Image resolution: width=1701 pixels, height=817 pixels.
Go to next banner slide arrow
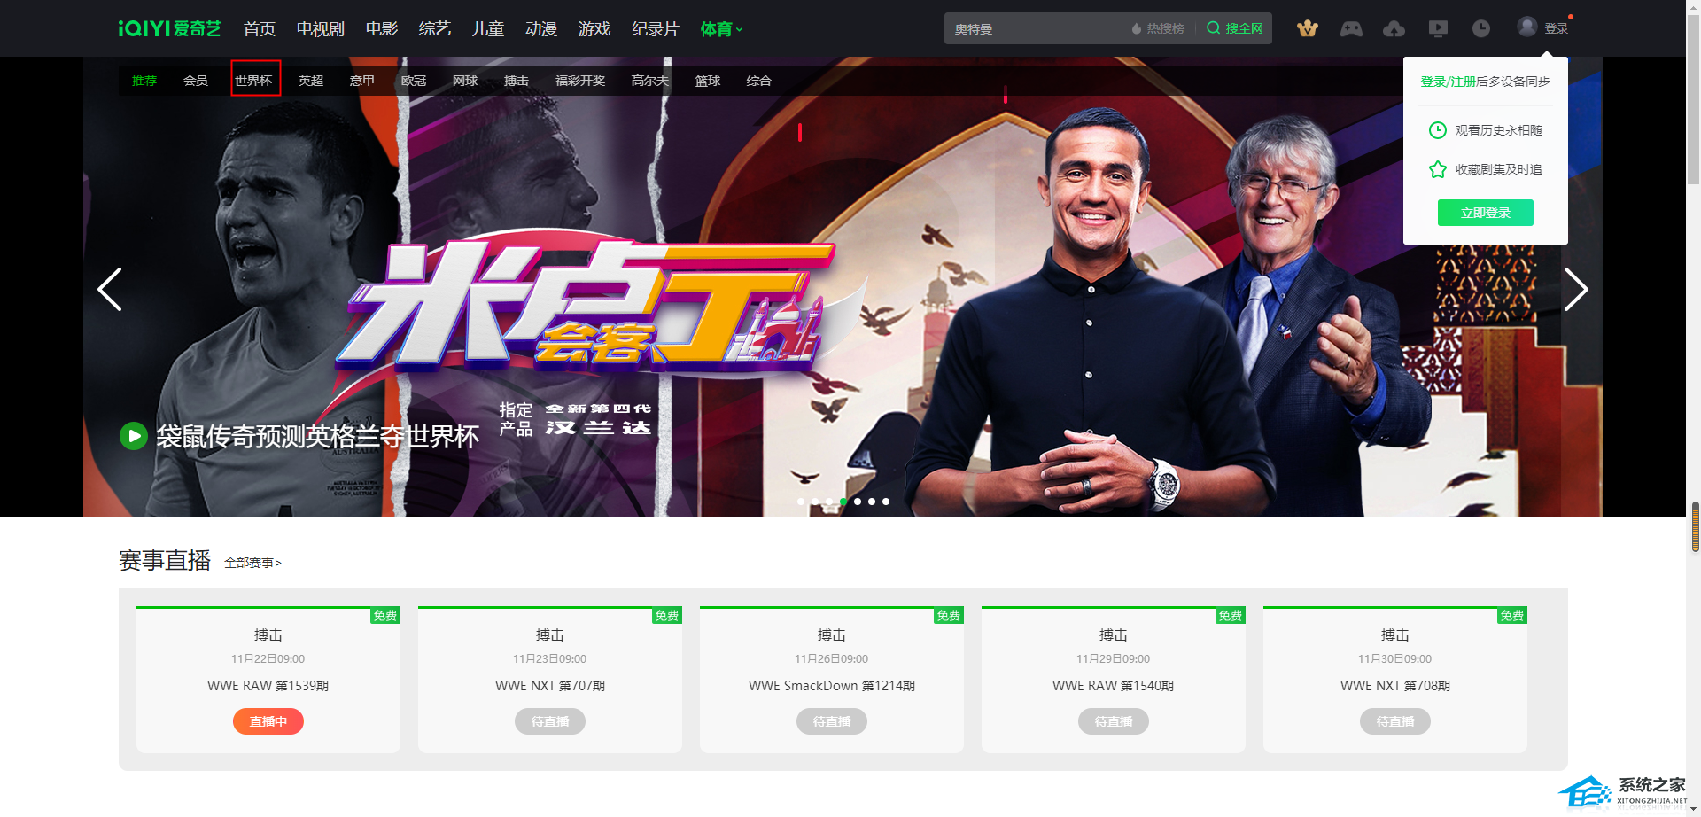1575,289
